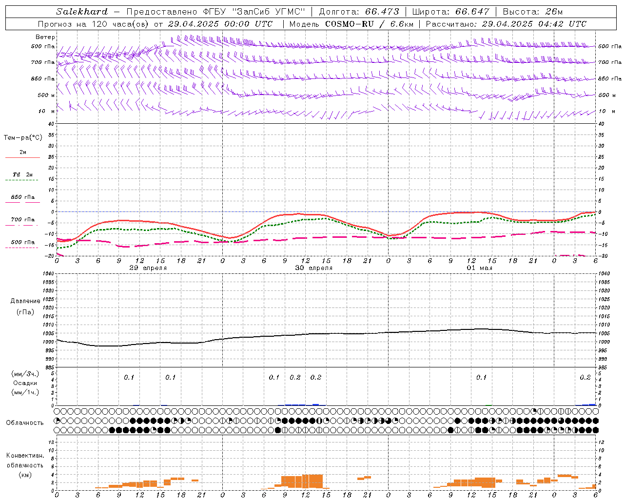
Task: Click the "Широта: 66.647" value
Action: [451, 12]
